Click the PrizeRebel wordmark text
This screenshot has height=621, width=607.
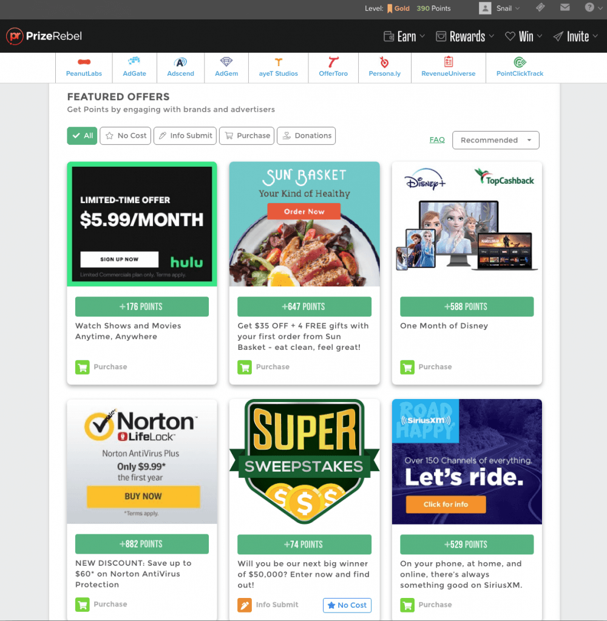coord(54,36)
